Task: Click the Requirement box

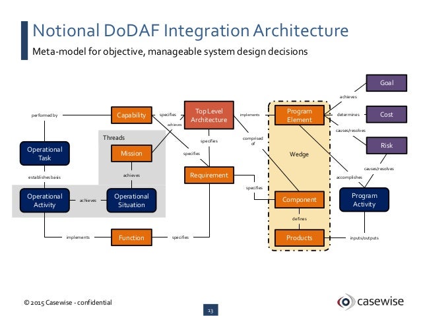Action: (209, 175)
